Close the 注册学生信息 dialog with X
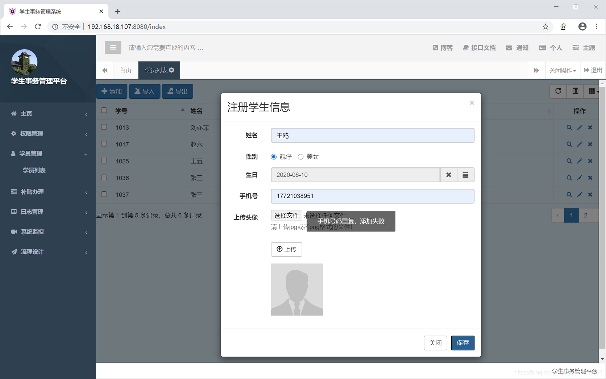Screen dimensions: 606x379 coord(472,103)
